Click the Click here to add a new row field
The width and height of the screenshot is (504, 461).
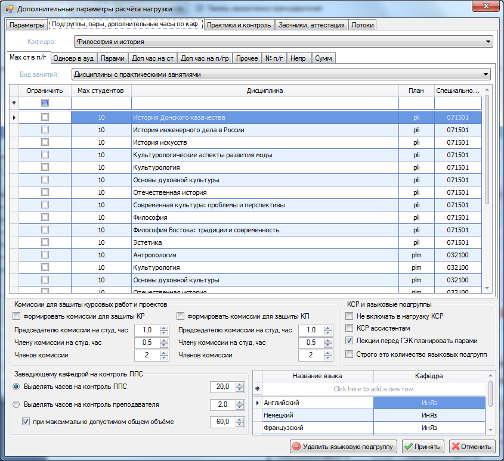(373, 389)
